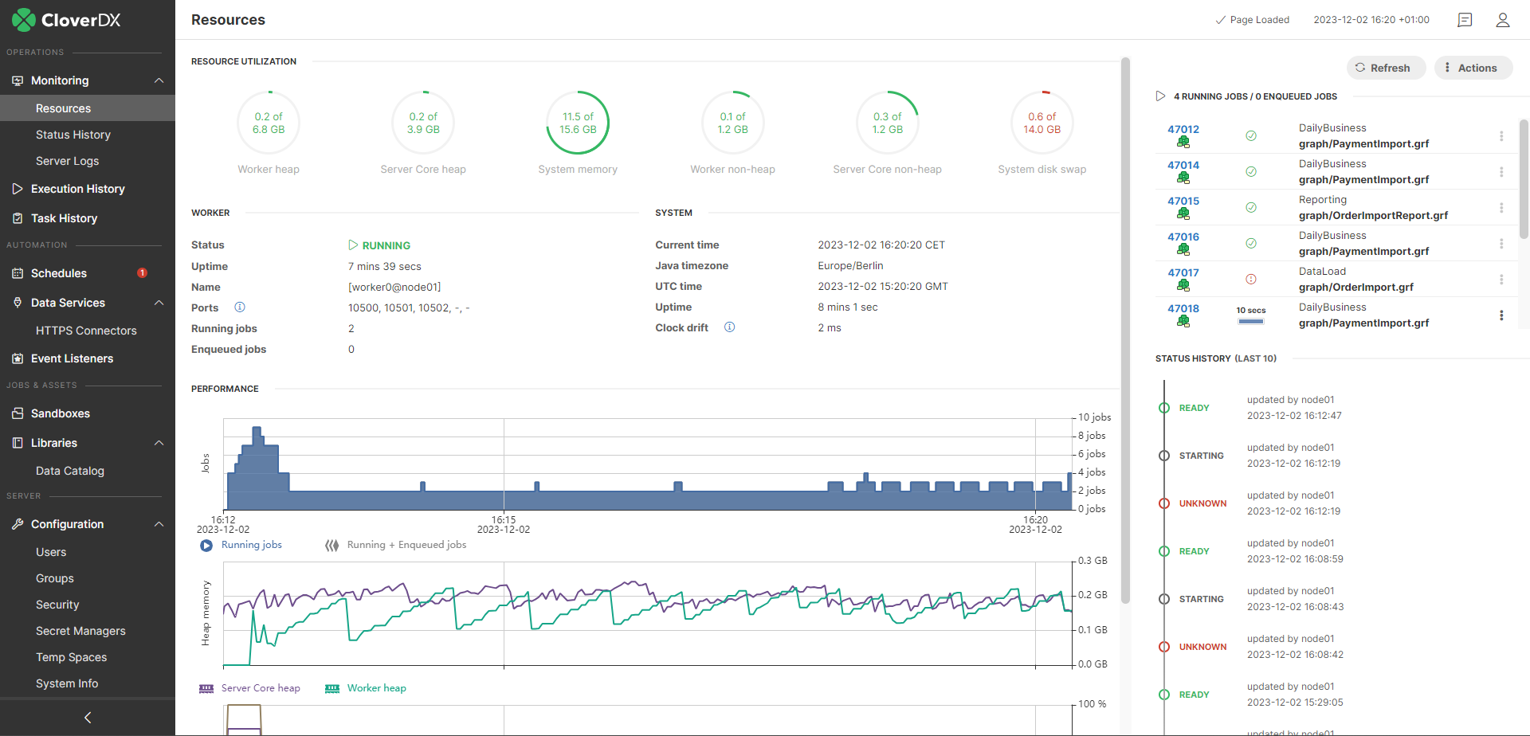Collapse the Monitoring section chevron
Viewport: 1530px width, 736px height.
pos(158,80)
